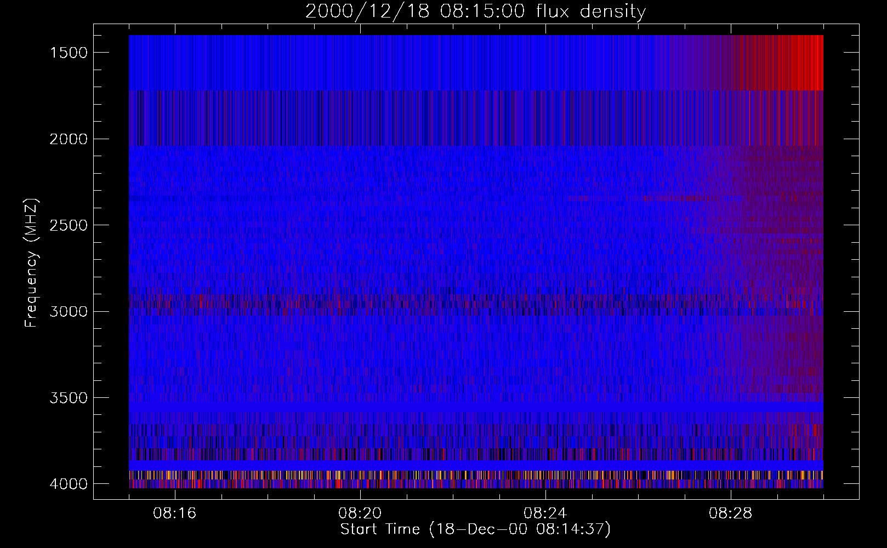Click the '4000' frequency axis label
The image size is (887, 548).
click(x=69, y=484)
